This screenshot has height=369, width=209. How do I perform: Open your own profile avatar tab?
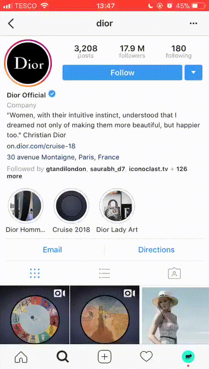[188, 356]
